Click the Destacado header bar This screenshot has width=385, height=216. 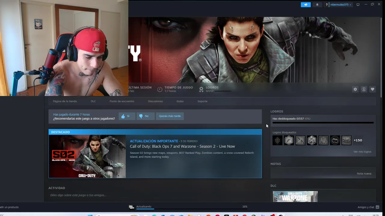pyautogui.click(x=155, y=132)
